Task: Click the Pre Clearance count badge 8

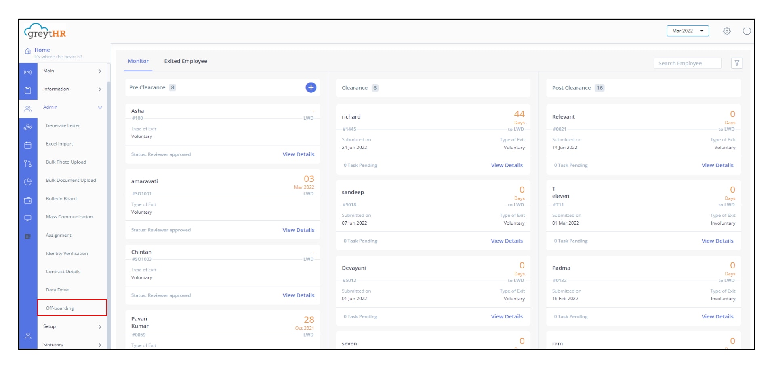Action: pos(172,87)
